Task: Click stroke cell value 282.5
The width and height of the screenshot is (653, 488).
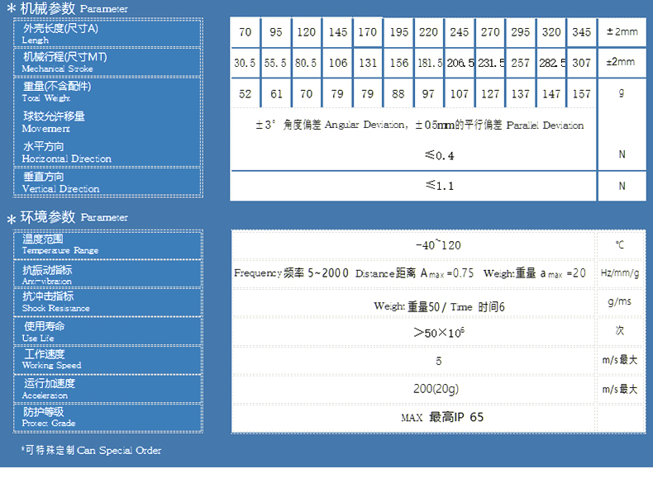Action: coord(552,63)
